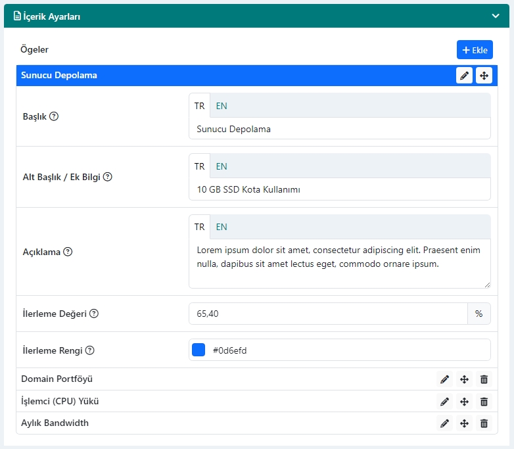The image size is (514, 449).
Task: Open the blue progress color swatch
Action: [x=199, y=350]
